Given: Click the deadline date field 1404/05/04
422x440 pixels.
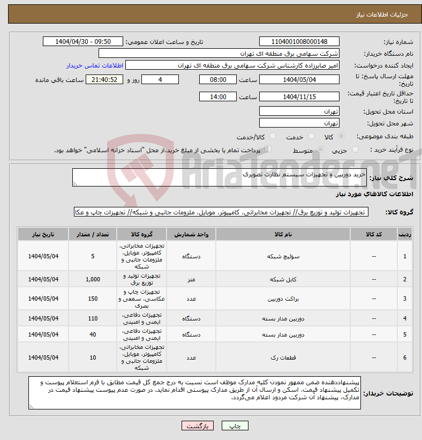Looking at the screenshot, I should coord(299,80).
